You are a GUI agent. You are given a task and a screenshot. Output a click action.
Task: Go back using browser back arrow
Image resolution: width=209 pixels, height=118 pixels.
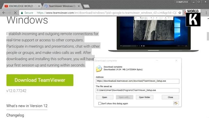[4, 13]
